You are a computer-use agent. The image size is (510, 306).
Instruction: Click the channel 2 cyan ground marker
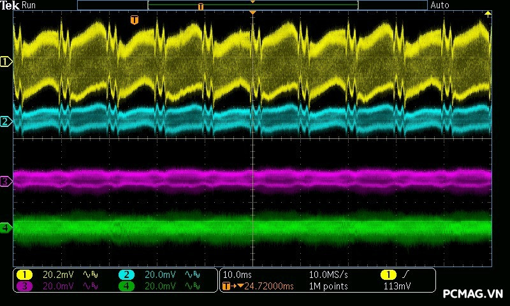(x=6, y=121)
